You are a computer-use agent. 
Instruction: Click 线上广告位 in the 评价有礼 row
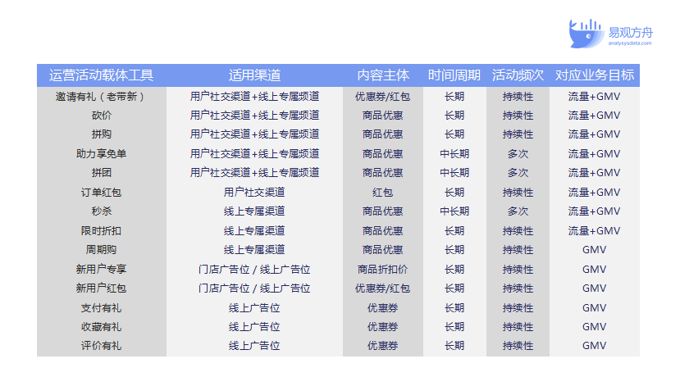[254, 346]
